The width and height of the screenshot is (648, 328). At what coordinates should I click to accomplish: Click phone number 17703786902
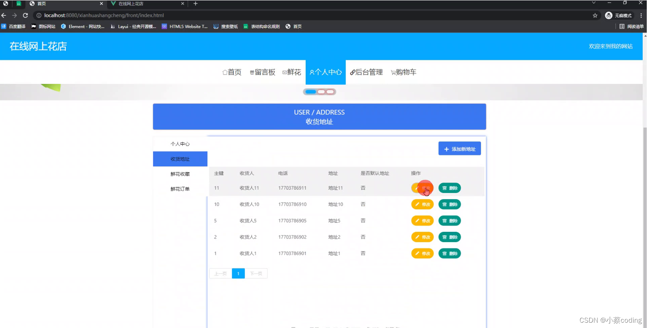pyautogui.click(x=292, y=237)
